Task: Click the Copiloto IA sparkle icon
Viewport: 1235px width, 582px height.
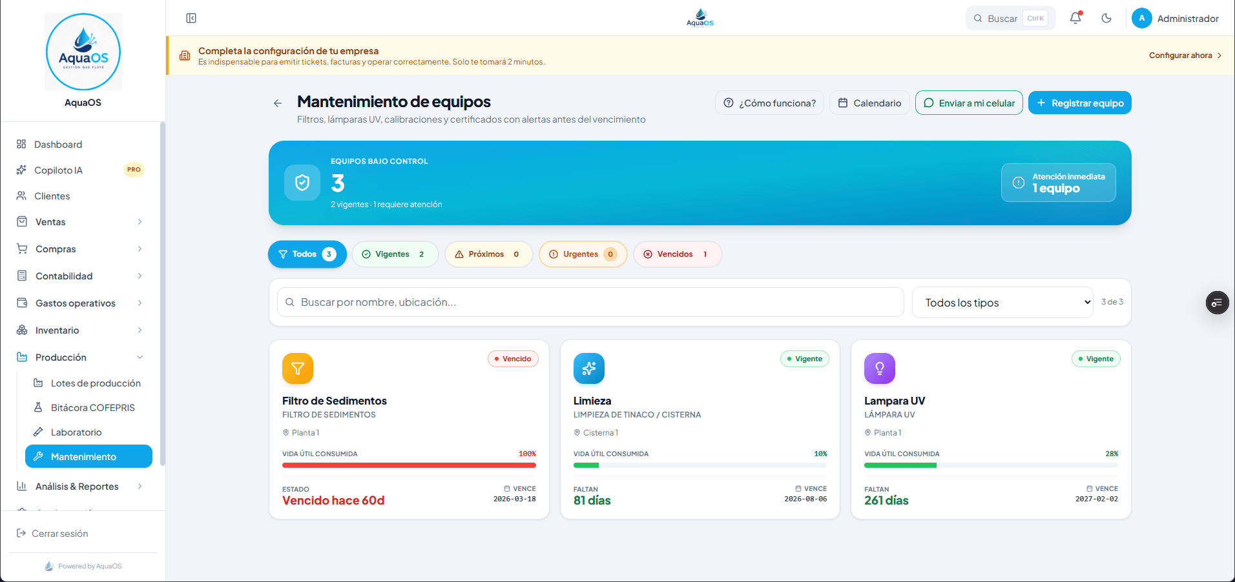Action: (21, 170)
